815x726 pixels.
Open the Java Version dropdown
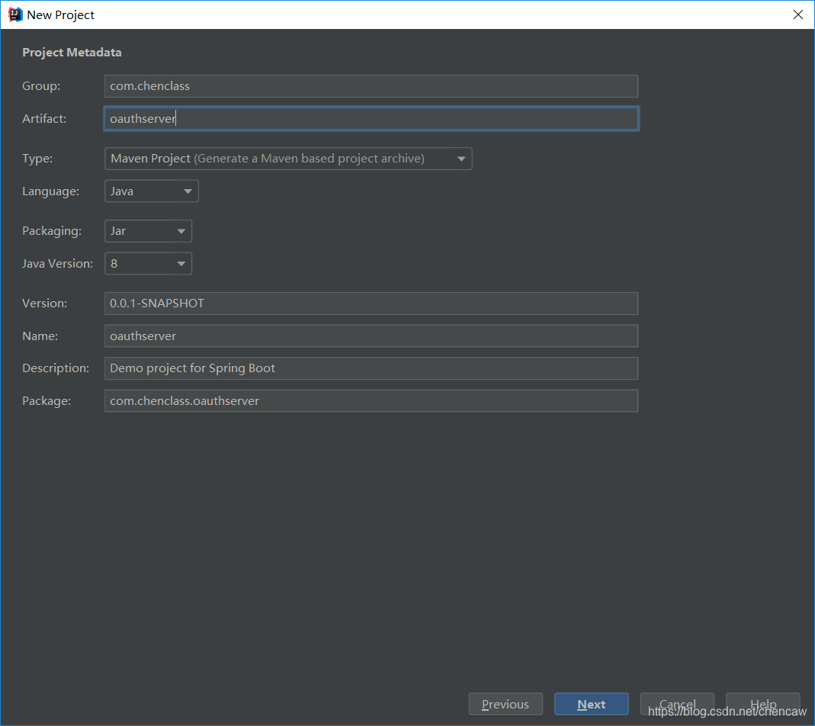pyautogui.click(x=148, y=264)
